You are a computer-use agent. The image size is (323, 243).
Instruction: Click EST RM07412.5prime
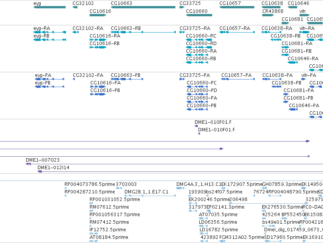(x=90, y=226)
